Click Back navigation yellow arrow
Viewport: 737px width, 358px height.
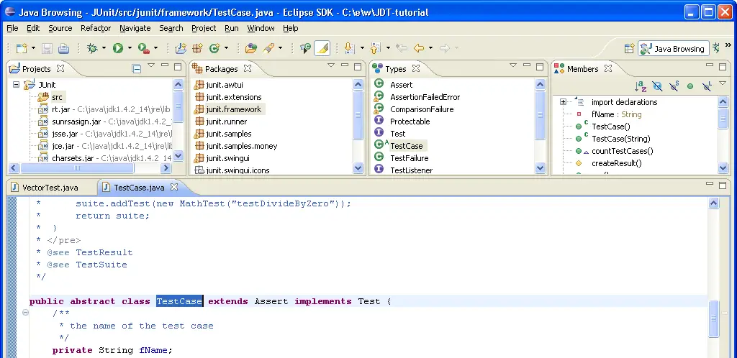pyautogui.click(x=418, y=48)
